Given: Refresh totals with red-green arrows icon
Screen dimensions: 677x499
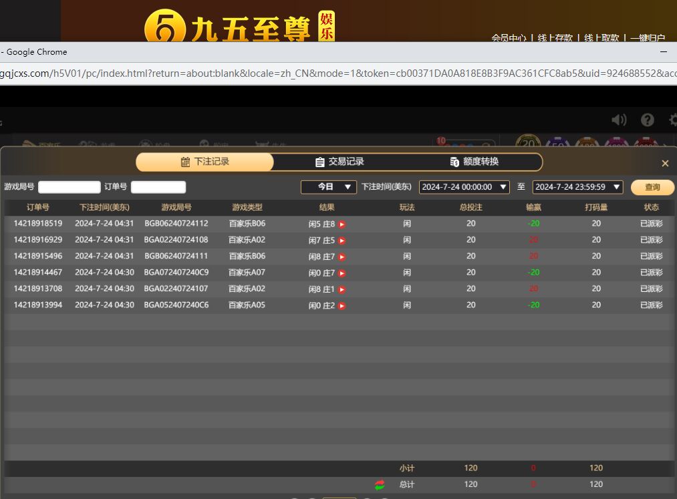Looking at the screenshot, I should click(380, 484).
